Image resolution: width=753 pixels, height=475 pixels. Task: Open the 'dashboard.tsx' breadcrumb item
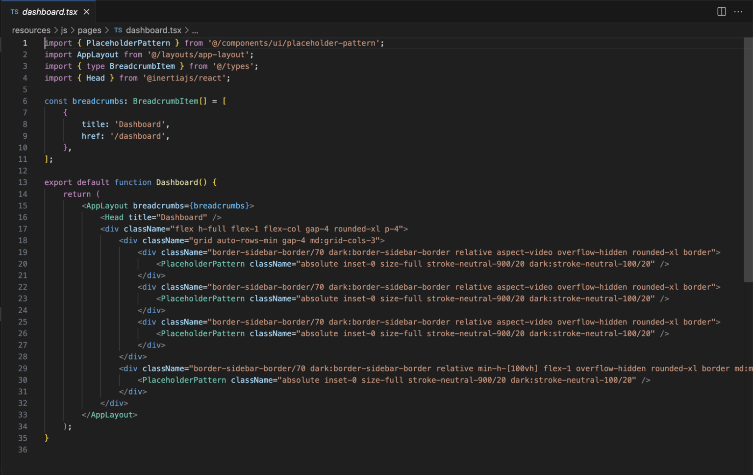click(153, 30)
